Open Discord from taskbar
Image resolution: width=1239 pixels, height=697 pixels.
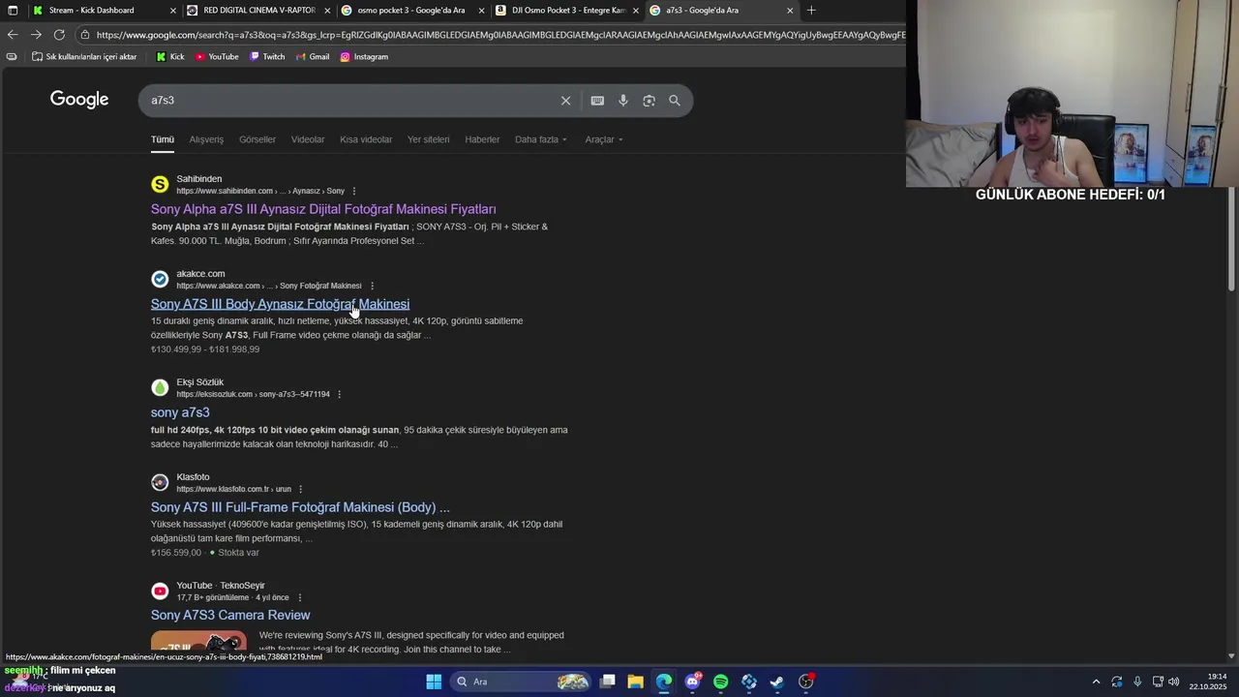pyautogui.click(x=692, y=682)
